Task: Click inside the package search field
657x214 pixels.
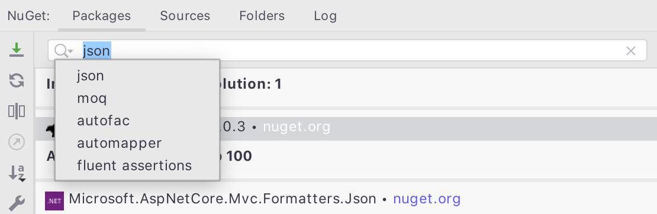Action: [347, 51]
